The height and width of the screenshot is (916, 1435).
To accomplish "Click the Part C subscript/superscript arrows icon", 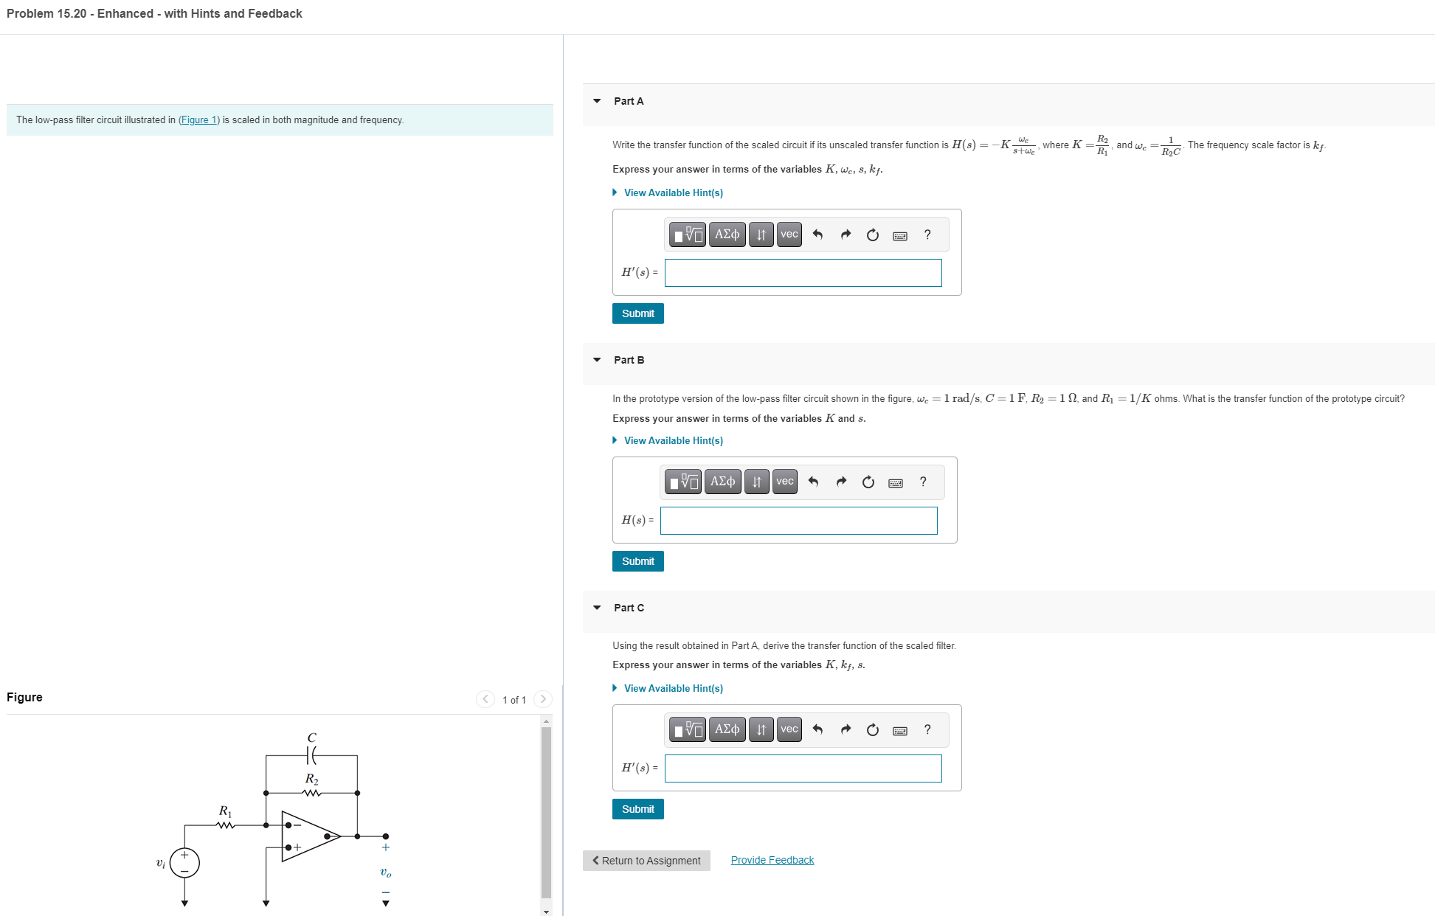I will [761, 730].
